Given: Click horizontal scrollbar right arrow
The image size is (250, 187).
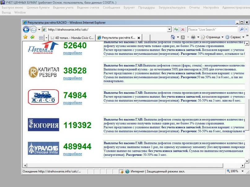Looking at the screenshot, I should point(243,166).
